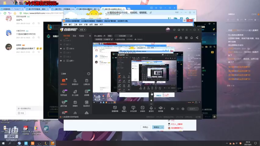Image resolution: width=260 pixels, height=146 pixels.
Task: Open browser undo dropdown arrow
Action: tap(12, 13)
